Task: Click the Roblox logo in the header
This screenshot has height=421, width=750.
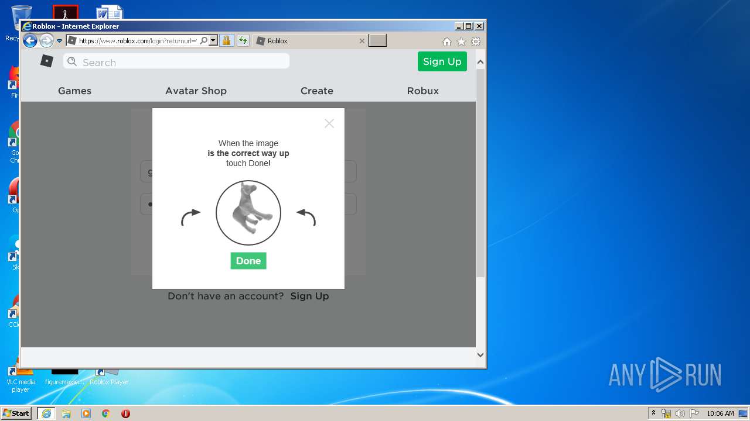Action: [47, 61]
